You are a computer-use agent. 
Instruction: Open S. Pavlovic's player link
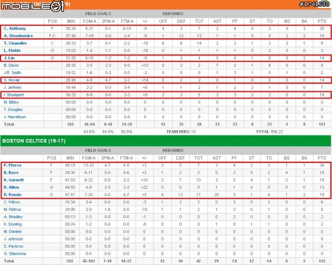point(13,246)
